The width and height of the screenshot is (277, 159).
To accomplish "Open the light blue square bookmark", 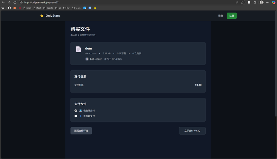I will tap(84, 8).
